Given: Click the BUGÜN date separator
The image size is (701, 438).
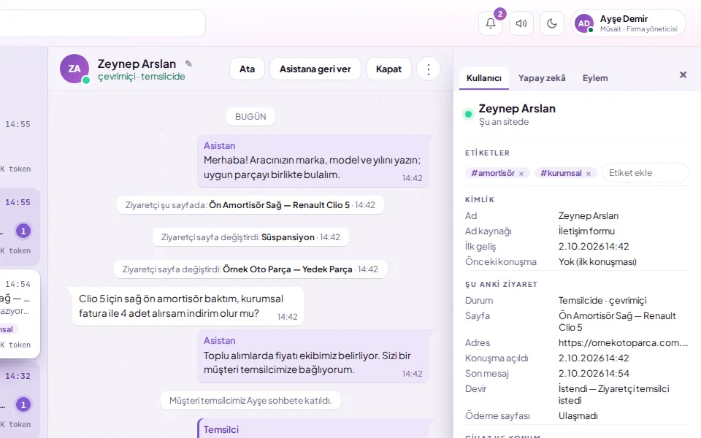Looking at the screenshot, I should point(250,117).
